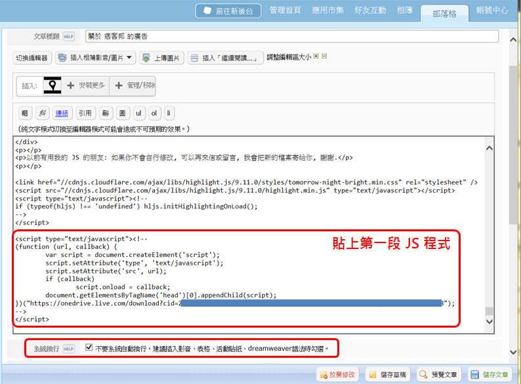
Task: Click the 儲存文章 button
Action: 490,374
